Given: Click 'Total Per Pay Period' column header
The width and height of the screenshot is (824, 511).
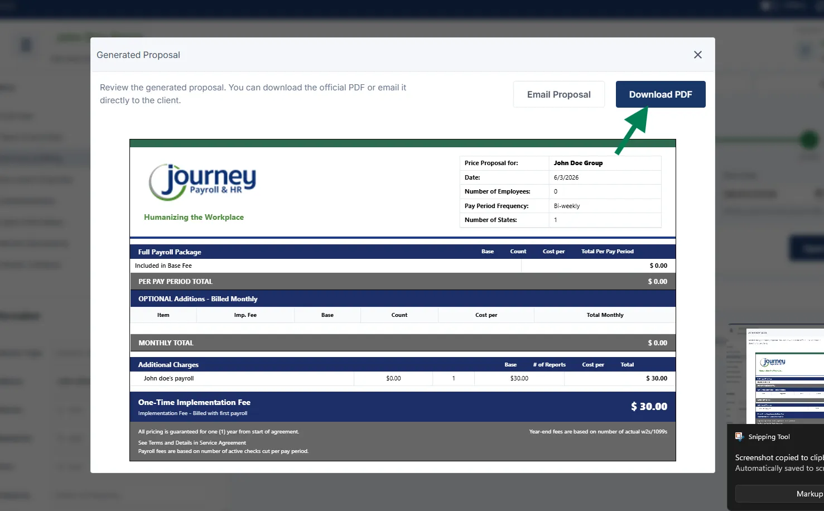Looking at the screenshot, I should coord(608,251).
